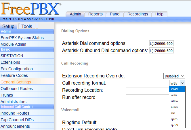Click the Dialing Options heading

75,31
